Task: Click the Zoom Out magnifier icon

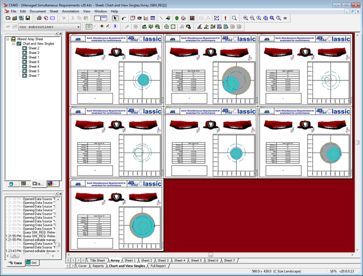Action: pos(252,18)
